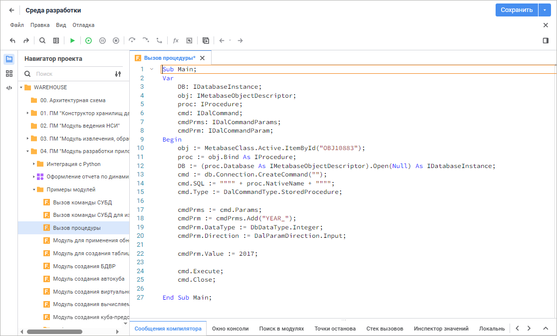Image resolution: width=557 pixels, height=336 pixels.
Task: Click the redo arrow in toolbar
Action: coord(26,40)
